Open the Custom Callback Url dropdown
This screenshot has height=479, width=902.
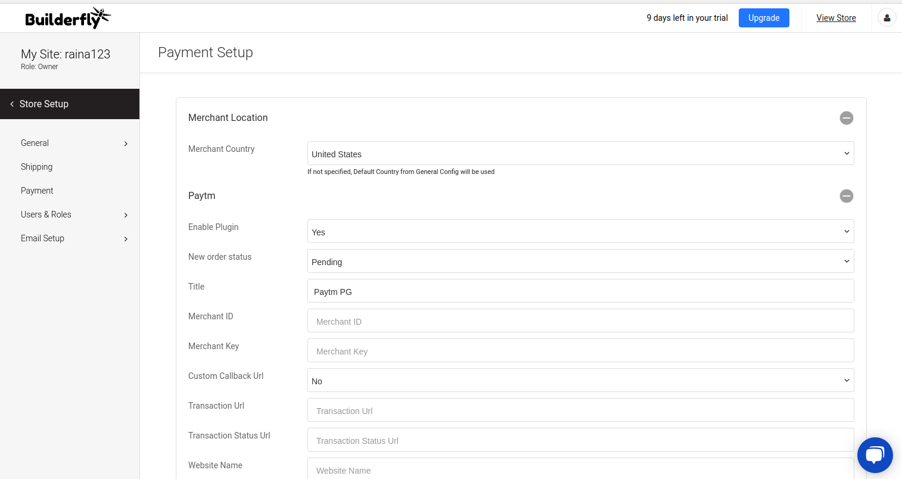pos(580,381)
